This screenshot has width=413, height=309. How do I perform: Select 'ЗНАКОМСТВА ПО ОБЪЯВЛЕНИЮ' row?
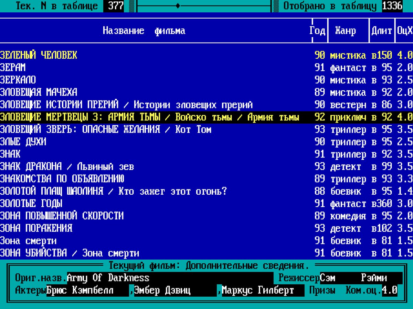206,179
